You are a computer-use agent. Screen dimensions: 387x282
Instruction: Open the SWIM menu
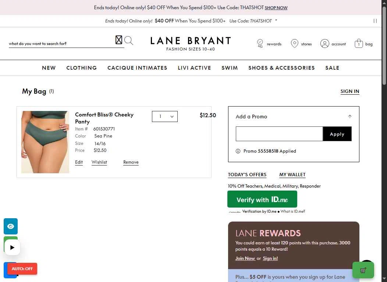coord(230,68)
